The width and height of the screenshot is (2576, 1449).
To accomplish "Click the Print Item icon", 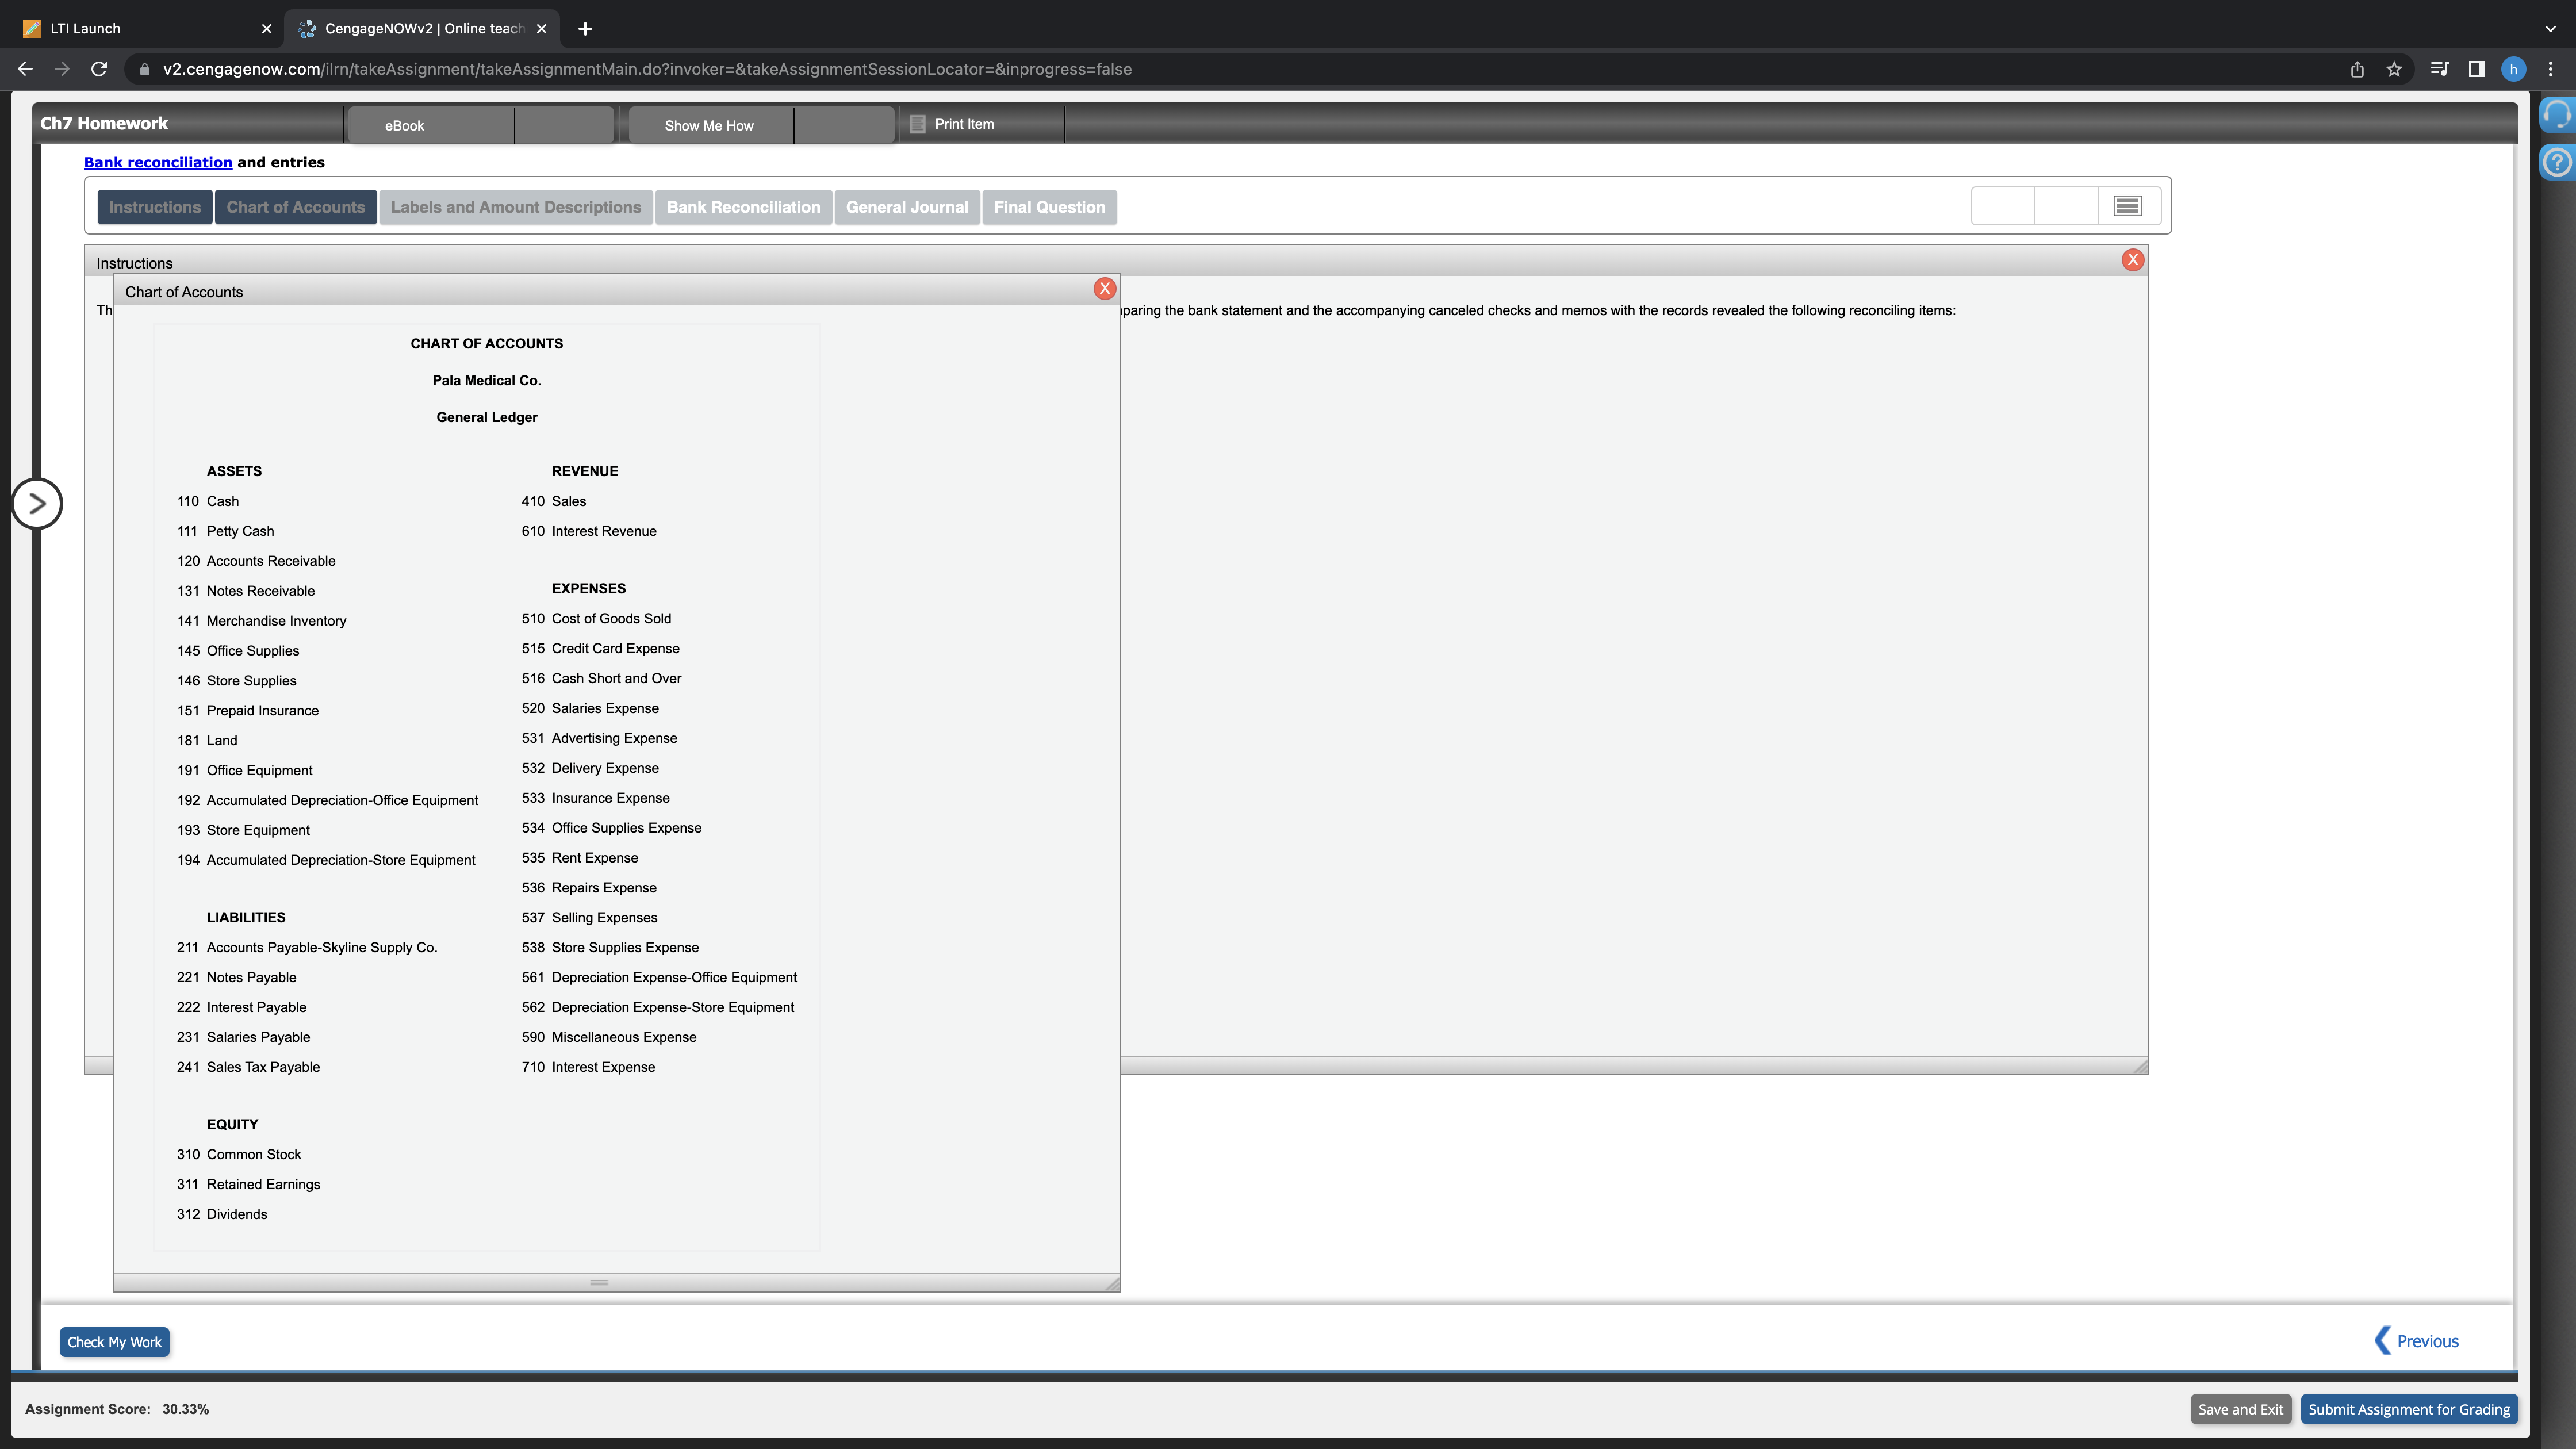I will [917, 124].
